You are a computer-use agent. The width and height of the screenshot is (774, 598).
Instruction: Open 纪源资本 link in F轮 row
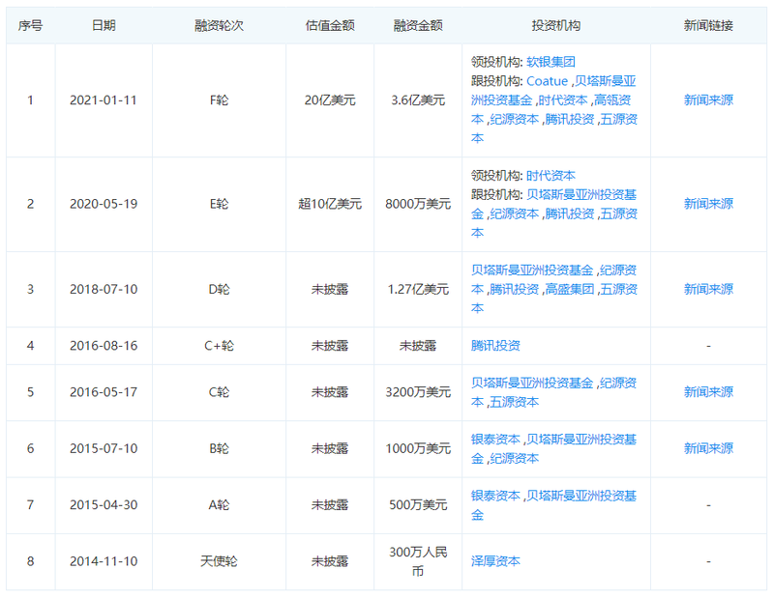(x=514, y=119)
